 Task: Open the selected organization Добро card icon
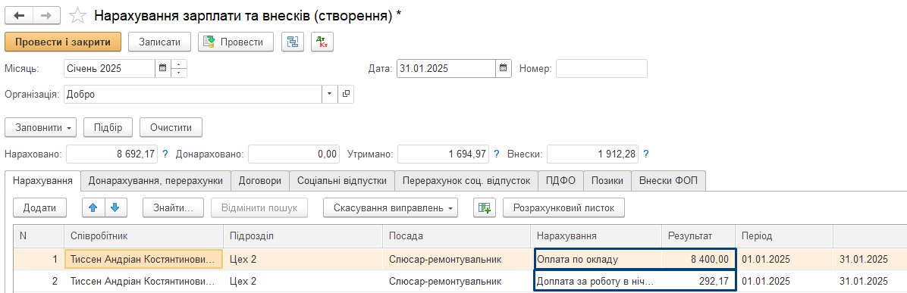tap(346, 94)
